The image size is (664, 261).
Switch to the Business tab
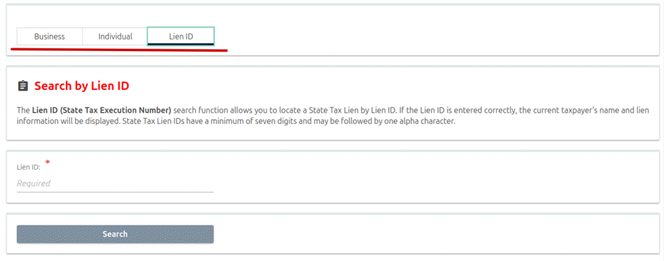tap(49, 36)
